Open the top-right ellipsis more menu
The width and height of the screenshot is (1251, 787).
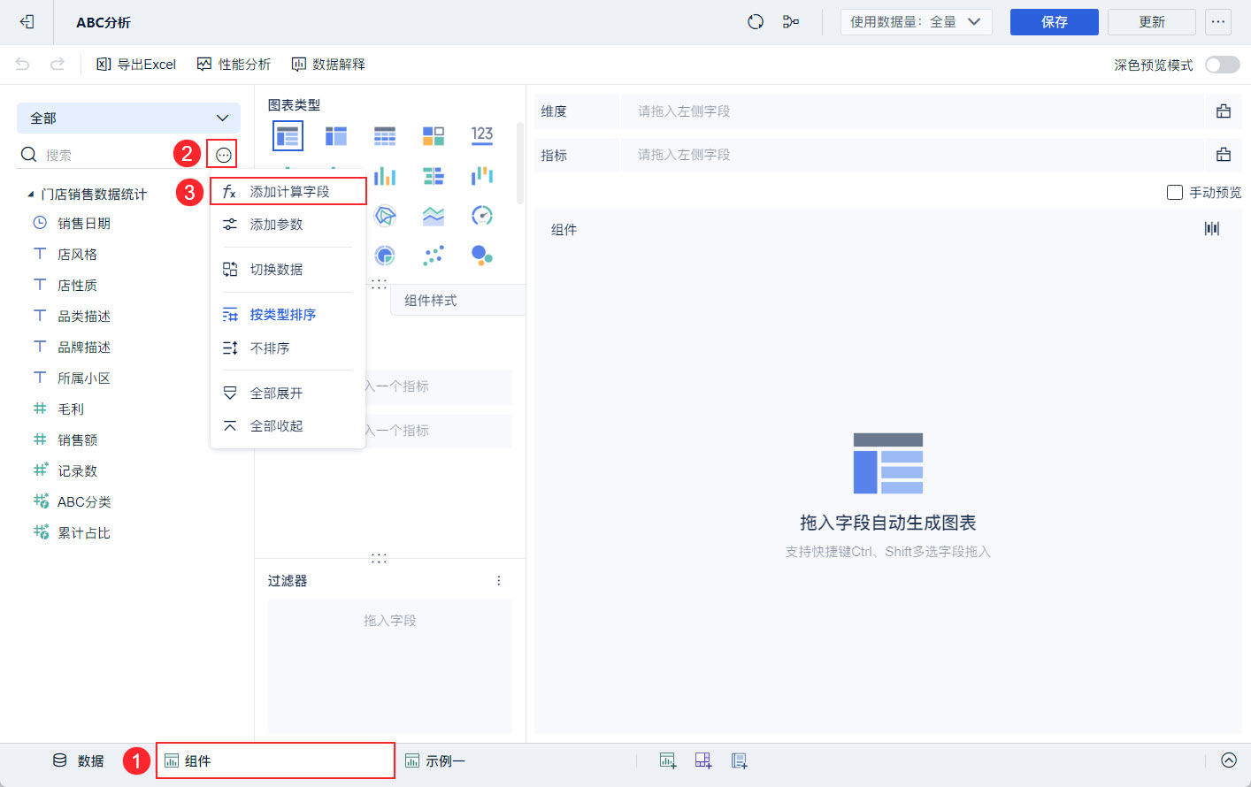click(x=1218, y=22)
